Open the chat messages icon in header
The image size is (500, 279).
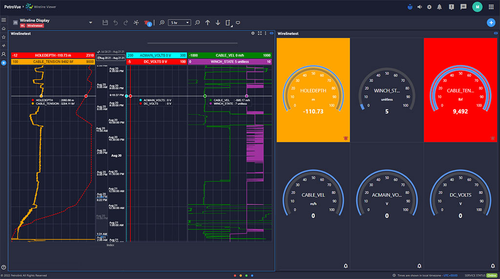463,7
